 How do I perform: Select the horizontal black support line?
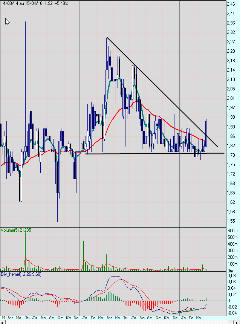(x=154, y=154)
